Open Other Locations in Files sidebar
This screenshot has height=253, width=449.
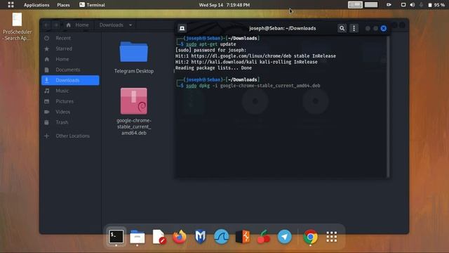click(70, 136)
